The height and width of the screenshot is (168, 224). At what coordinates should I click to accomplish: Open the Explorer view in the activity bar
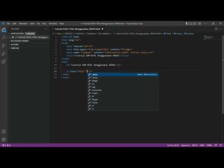point(4,30)
